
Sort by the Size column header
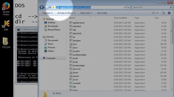point(157,18)
